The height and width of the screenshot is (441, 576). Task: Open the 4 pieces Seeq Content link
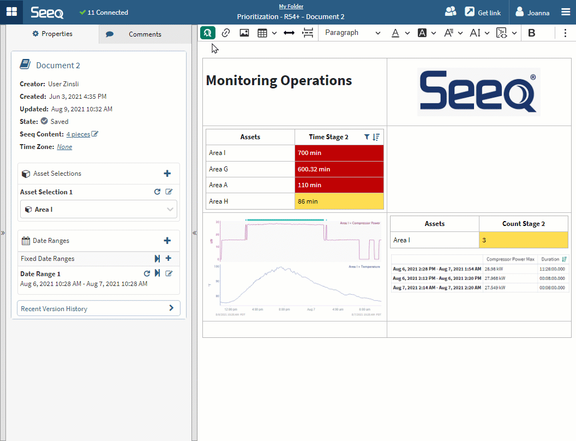pos(78,134)
